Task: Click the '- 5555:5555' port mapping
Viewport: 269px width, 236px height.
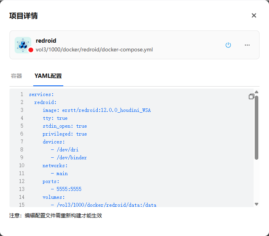Action: coord(66,189)
